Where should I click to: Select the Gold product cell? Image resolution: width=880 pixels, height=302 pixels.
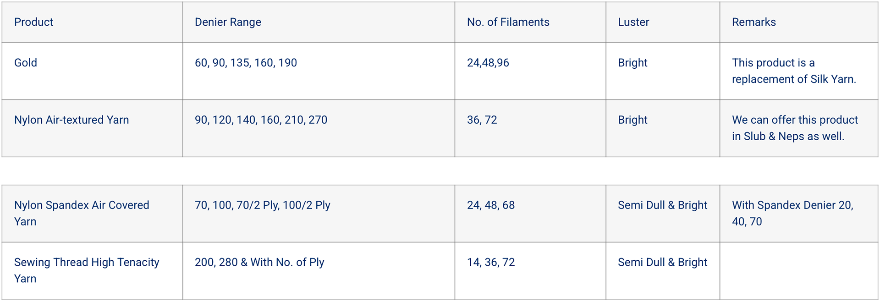(x=26, y=63)
